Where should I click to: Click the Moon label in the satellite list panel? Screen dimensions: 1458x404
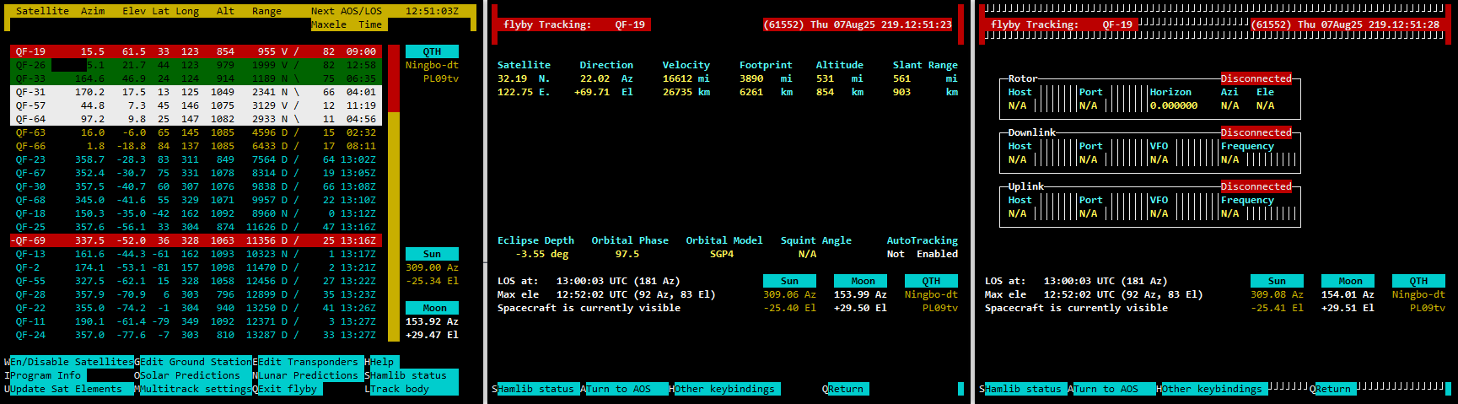432,308
